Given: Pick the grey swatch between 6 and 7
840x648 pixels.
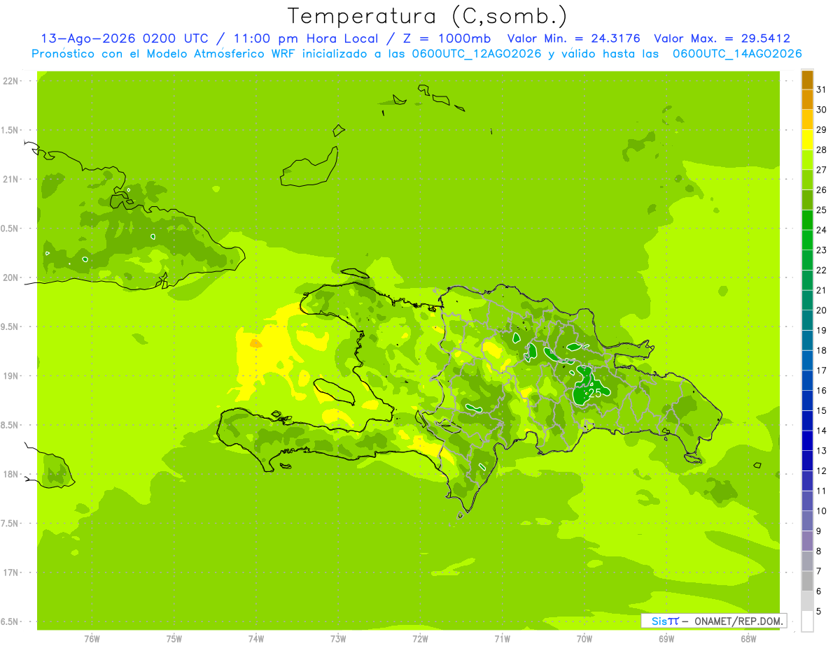Looking at the screenshot, I should (807, 582).
